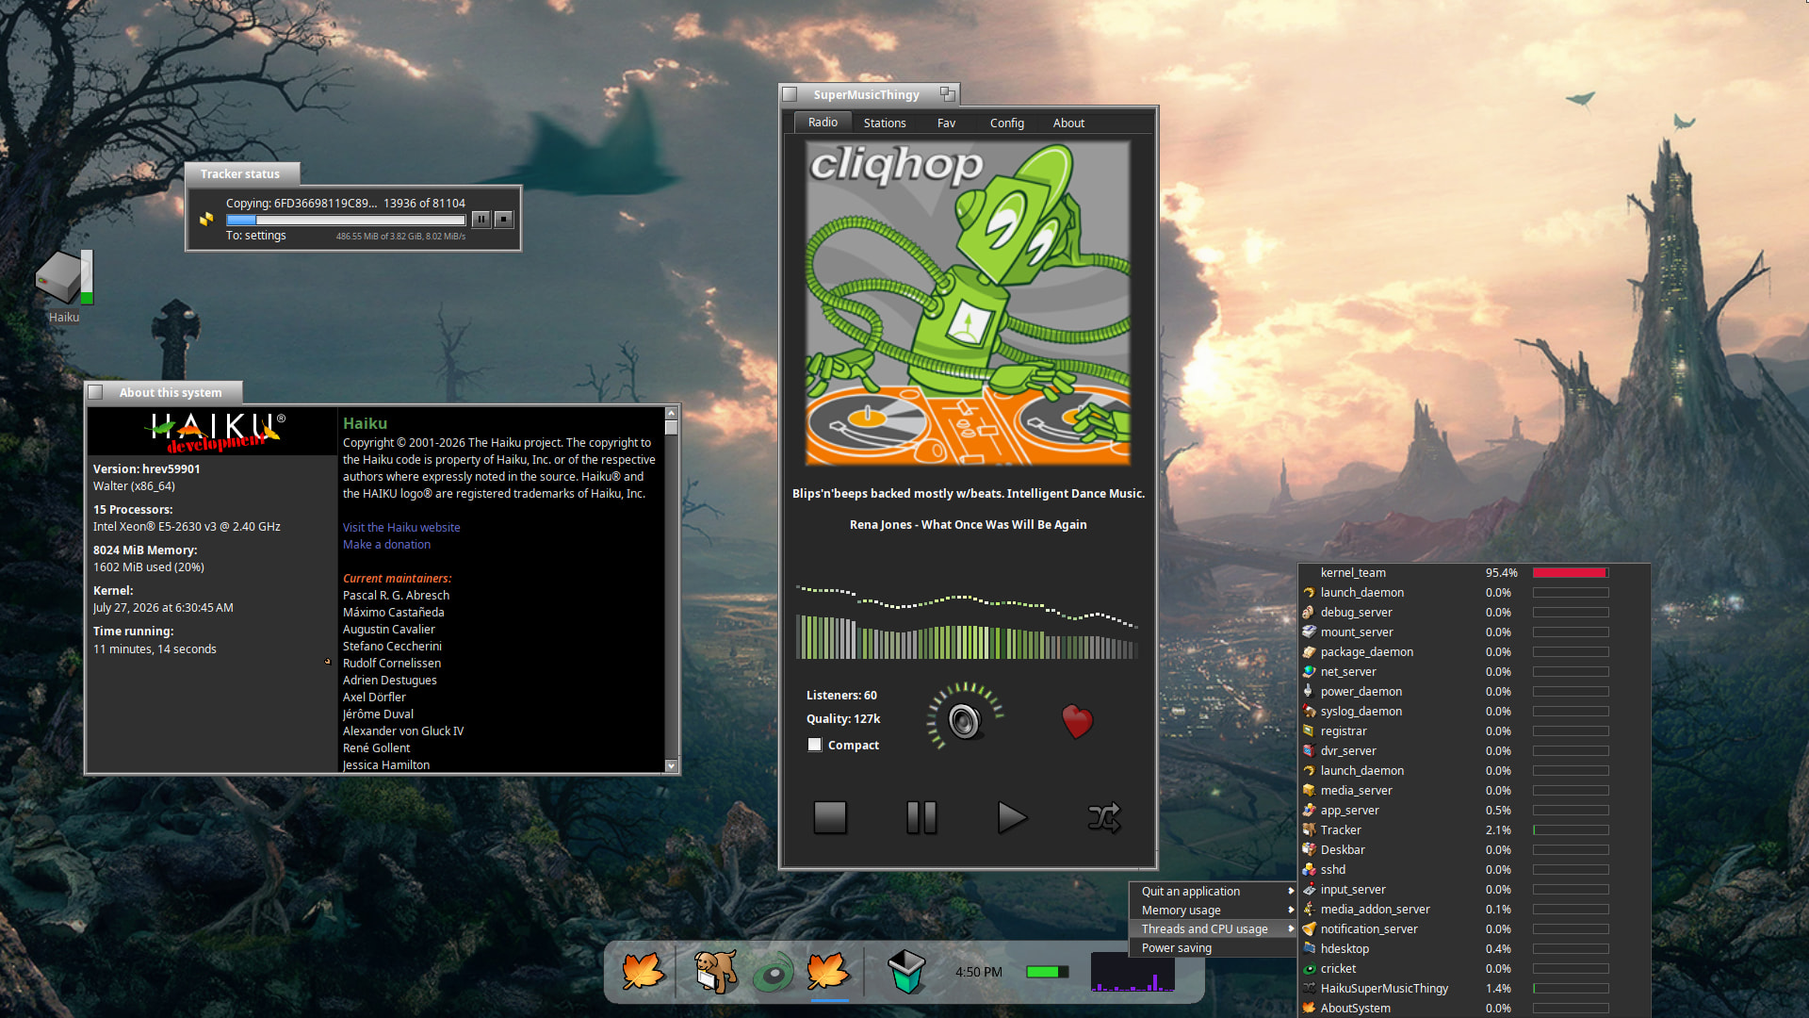Image resolution: width=1809 pixels, height=1018 pixels.
Task: Shuffle to a random station
Action: 1104,817
